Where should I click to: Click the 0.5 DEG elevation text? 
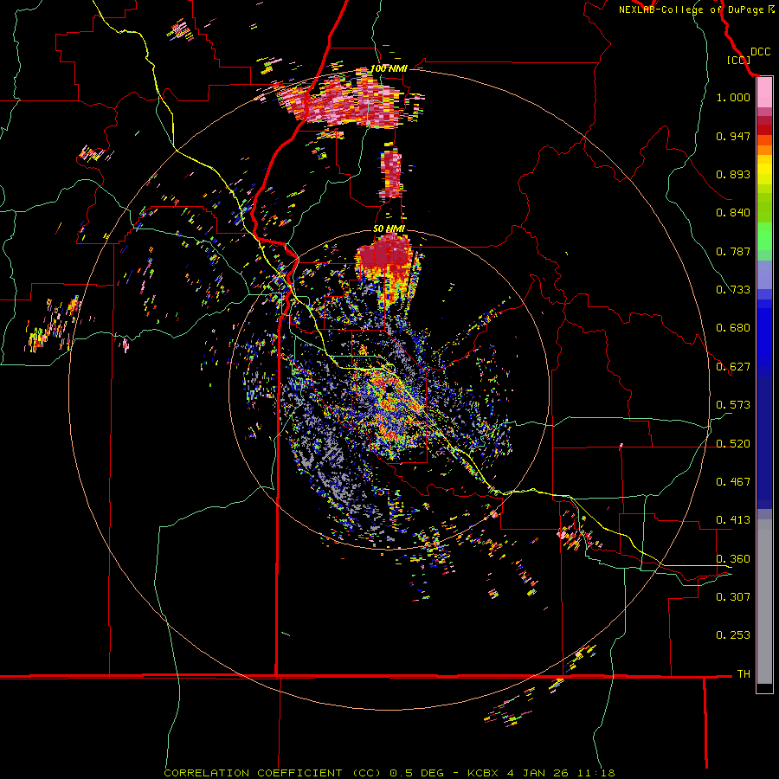[x=416, y=773]
